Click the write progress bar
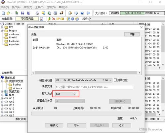Screen dimensions: 165x133 (86, 114)
